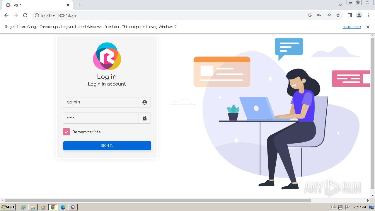
Task: Open Microsoft Edge from taskbar
Action: point(63,207)
